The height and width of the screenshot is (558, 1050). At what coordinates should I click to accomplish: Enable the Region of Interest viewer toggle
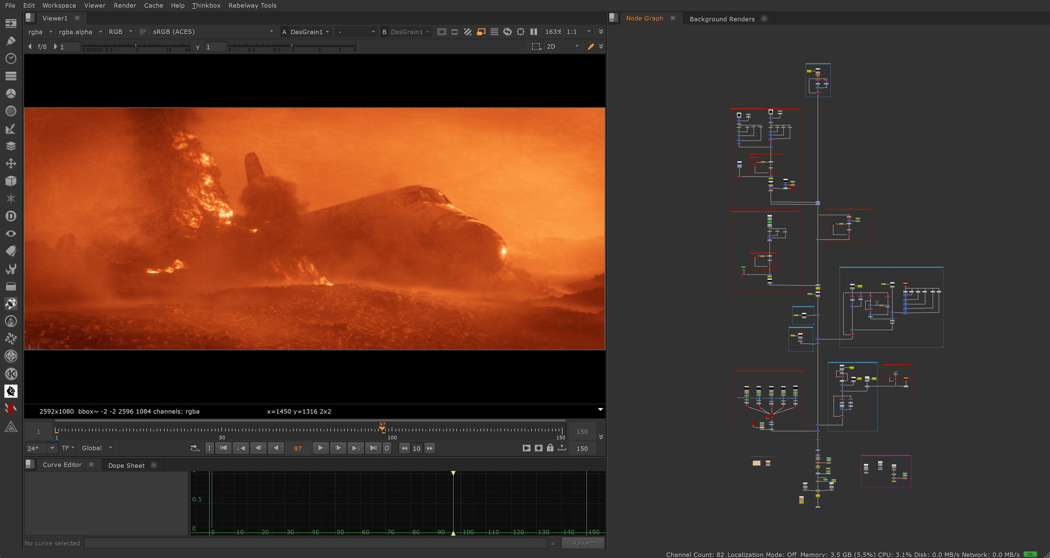click(x=520, y=32)
